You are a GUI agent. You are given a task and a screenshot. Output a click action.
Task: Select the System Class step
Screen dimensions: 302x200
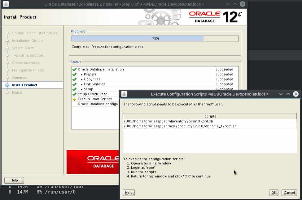[23, 48]
